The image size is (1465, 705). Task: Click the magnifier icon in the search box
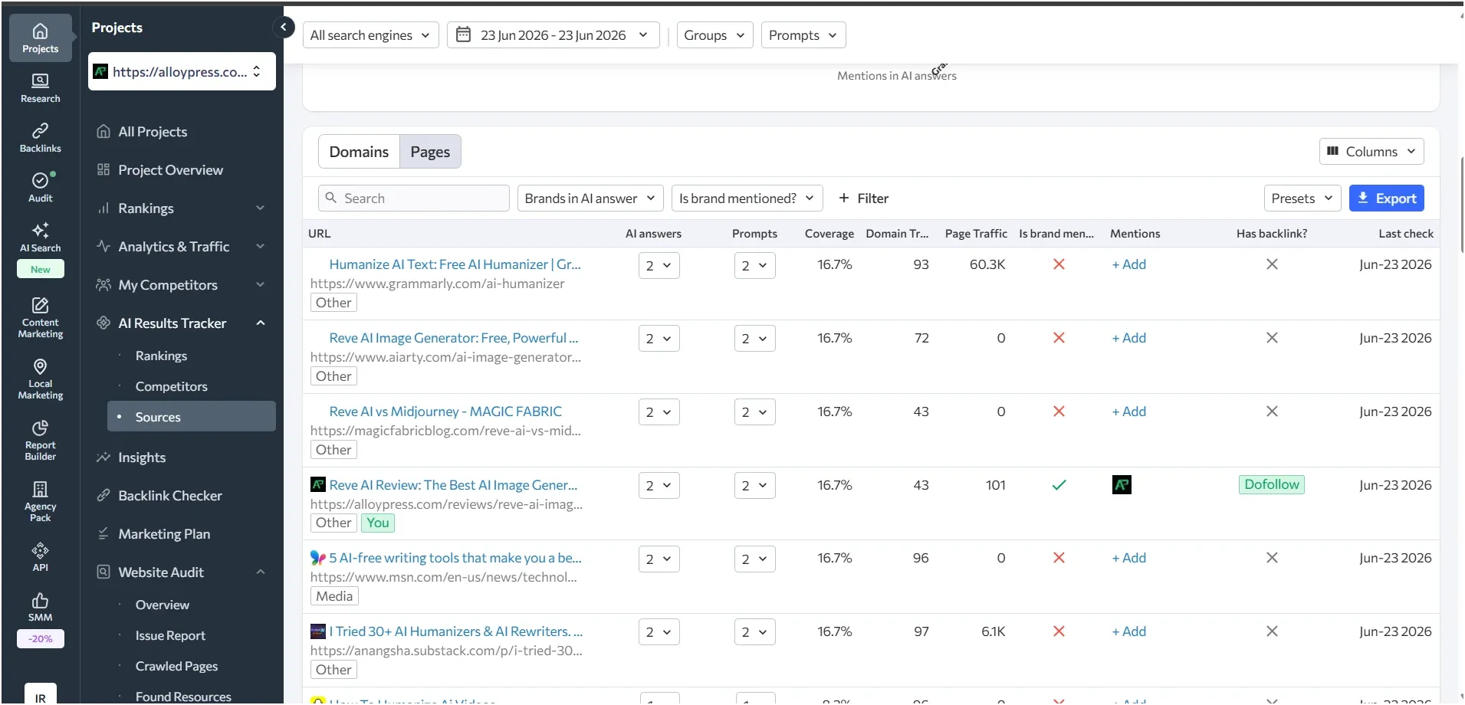(x=331, y=198)
